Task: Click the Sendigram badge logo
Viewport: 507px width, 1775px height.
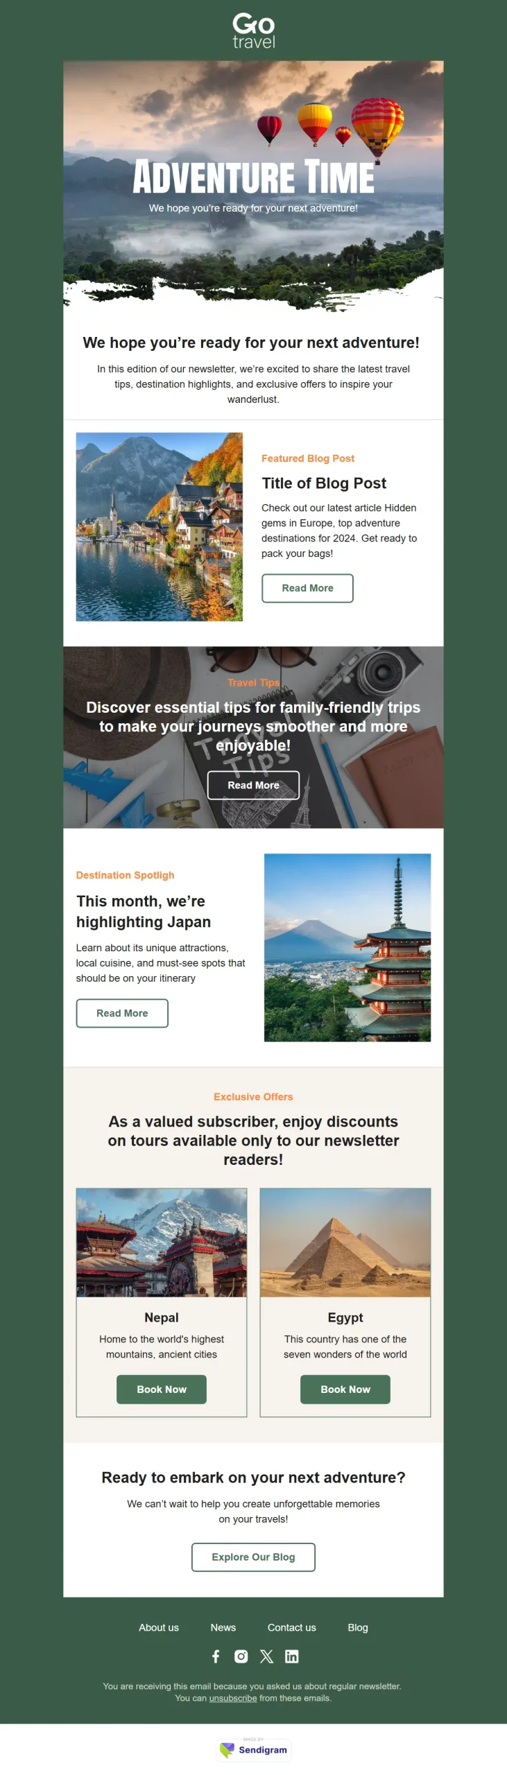Action: [254, 1749]
